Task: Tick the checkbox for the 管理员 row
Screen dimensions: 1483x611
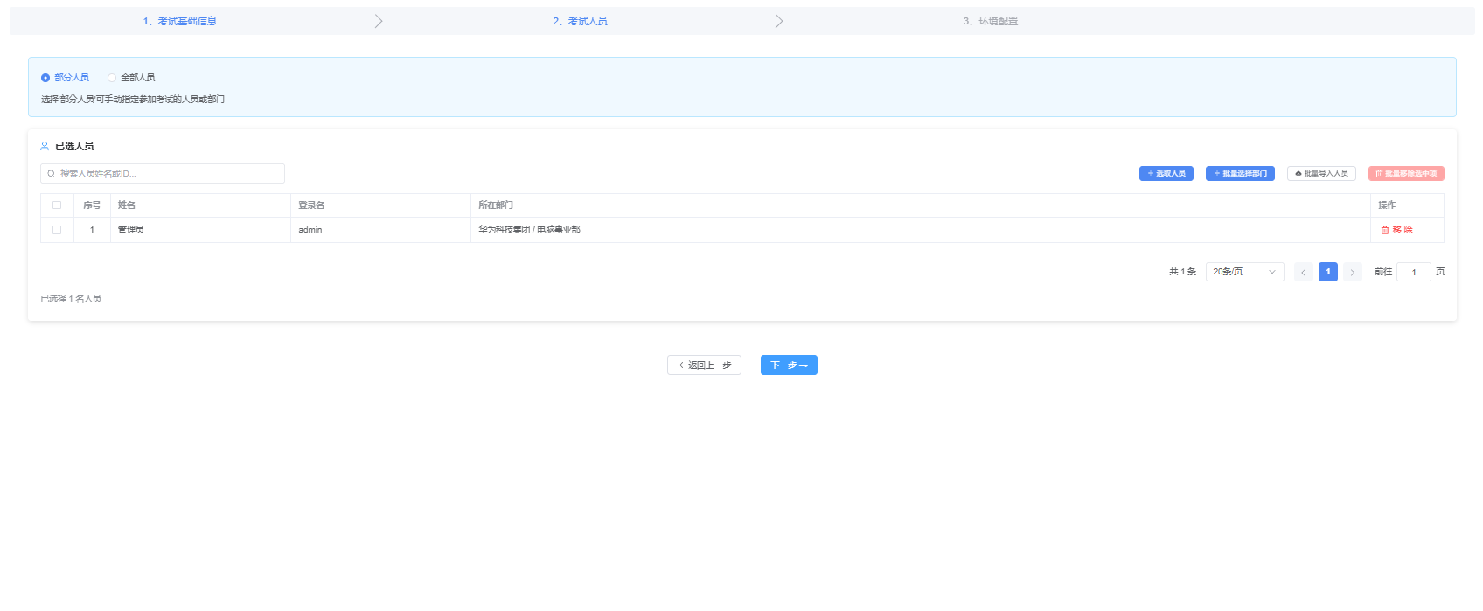Action: coord(57,230)
